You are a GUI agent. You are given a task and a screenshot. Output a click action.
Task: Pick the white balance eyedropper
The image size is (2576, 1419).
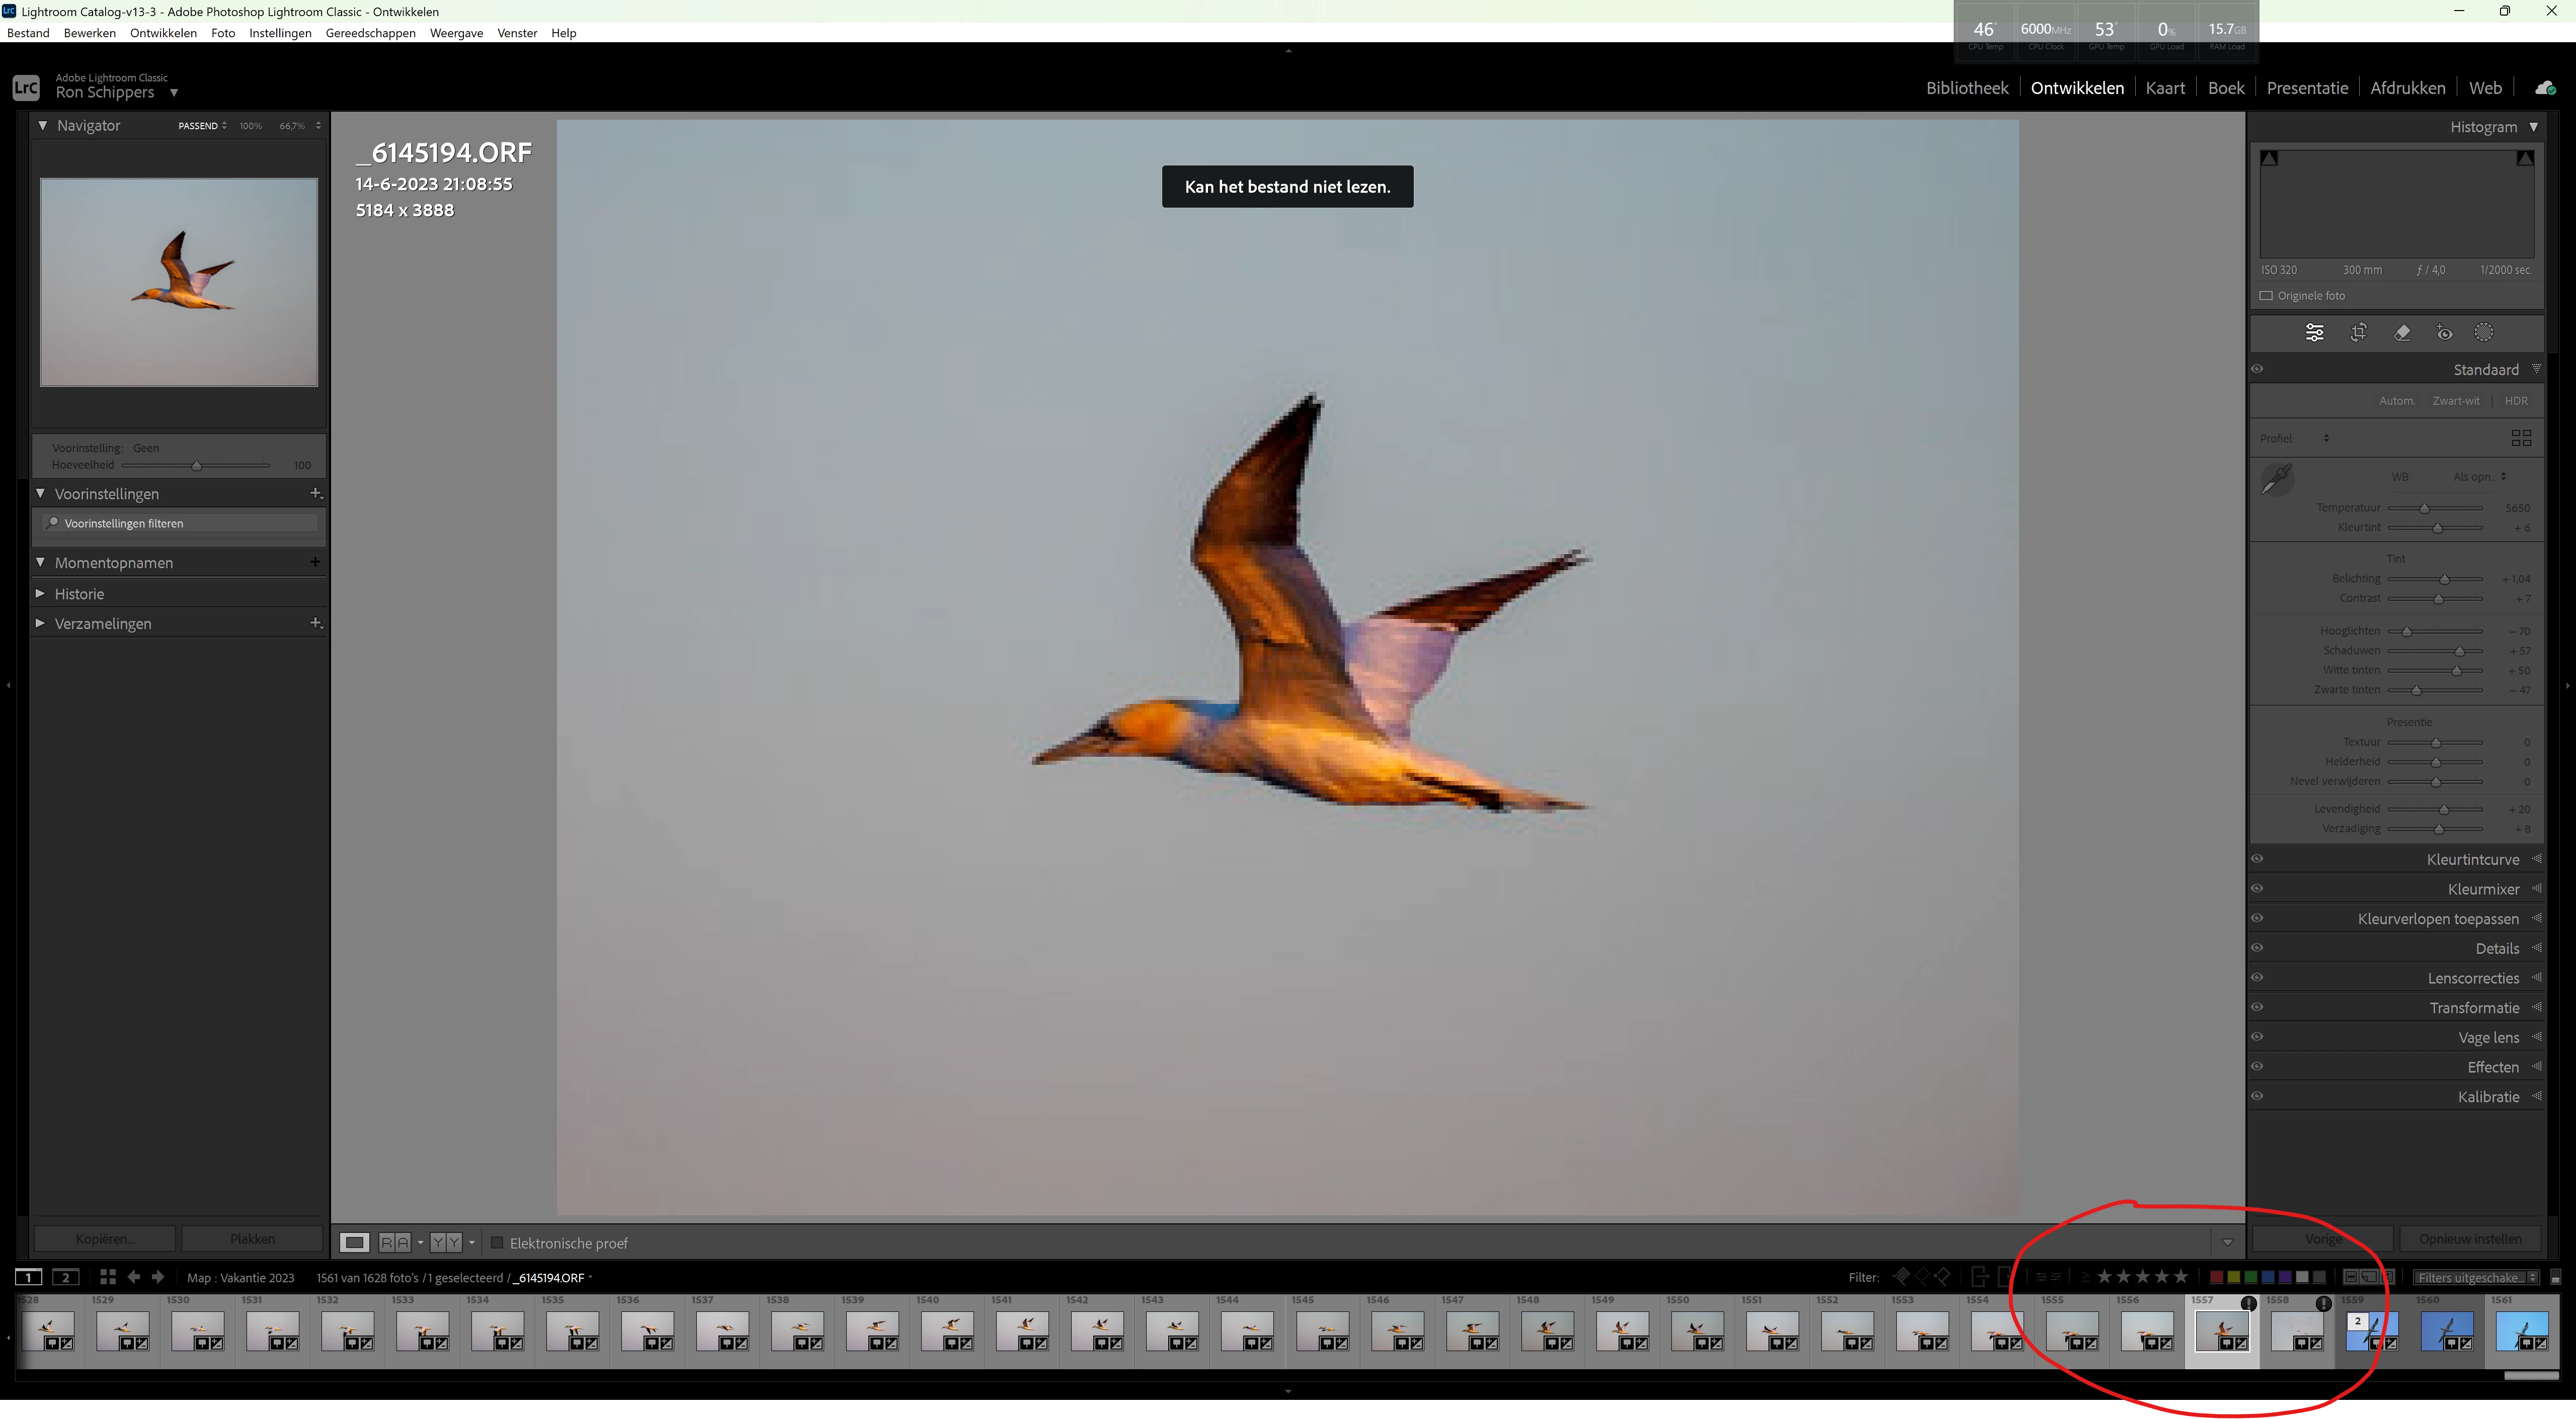[x=2277, y=479]
